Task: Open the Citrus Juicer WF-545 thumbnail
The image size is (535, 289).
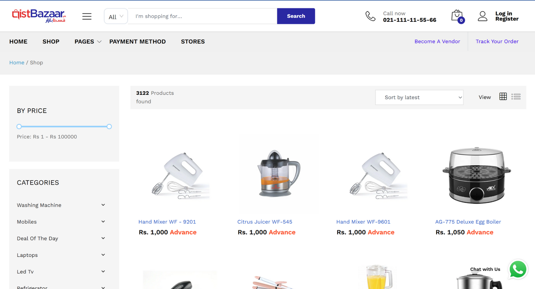Action: 279,173
